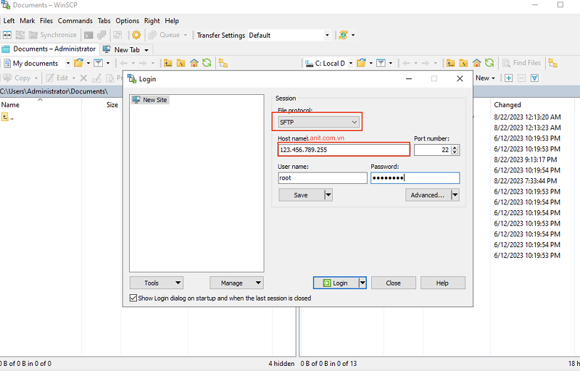580x371 pixels.
Task: Open the terminal console icon
Action: coord(88,35)
